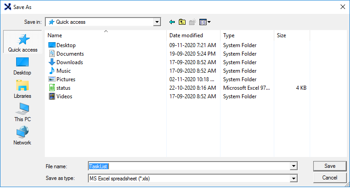Open Libraries in the places sidebar
This screenshot has width=350, height=188.
22,89
